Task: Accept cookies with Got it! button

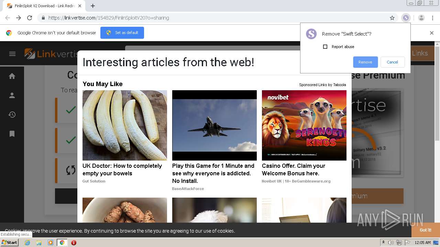Action: (x=426, y=230)
